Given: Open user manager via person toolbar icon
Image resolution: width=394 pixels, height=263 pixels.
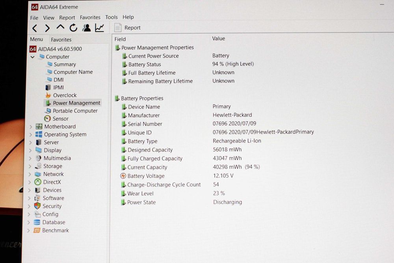Looking at the screenshot, I should [x=87, y=28].
